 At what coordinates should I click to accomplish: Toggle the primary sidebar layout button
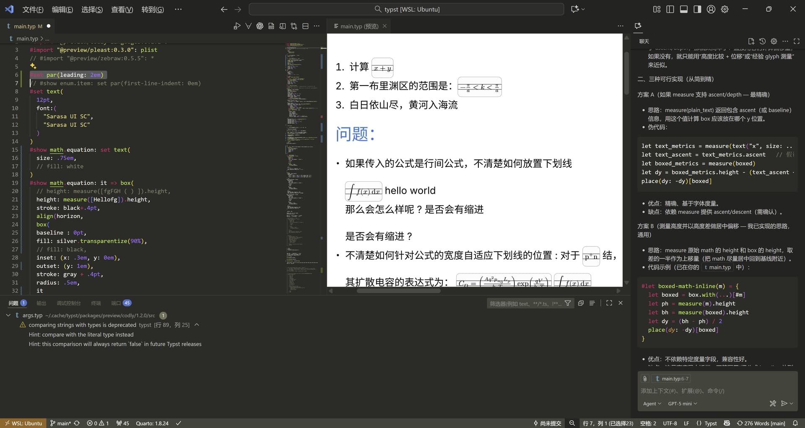point(670,9)
